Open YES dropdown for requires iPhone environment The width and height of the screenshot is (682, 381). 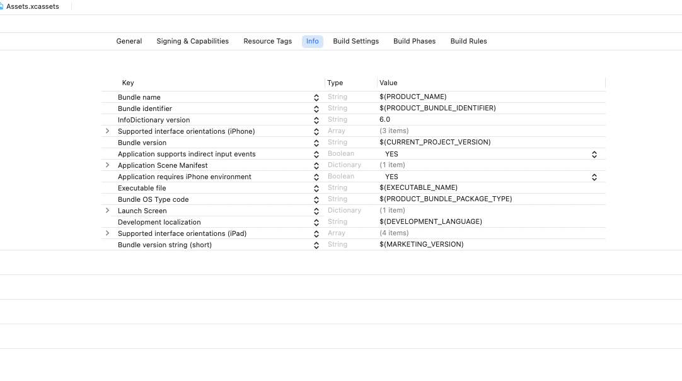click(594, 177)
